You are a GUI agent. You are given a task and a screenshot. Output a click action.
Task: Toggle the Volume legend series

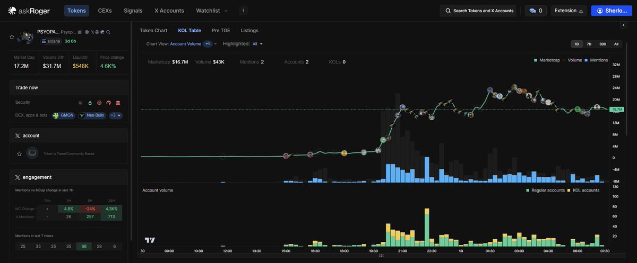573,60
